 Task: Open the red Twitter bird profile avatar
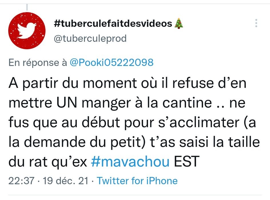click(27, 31)
